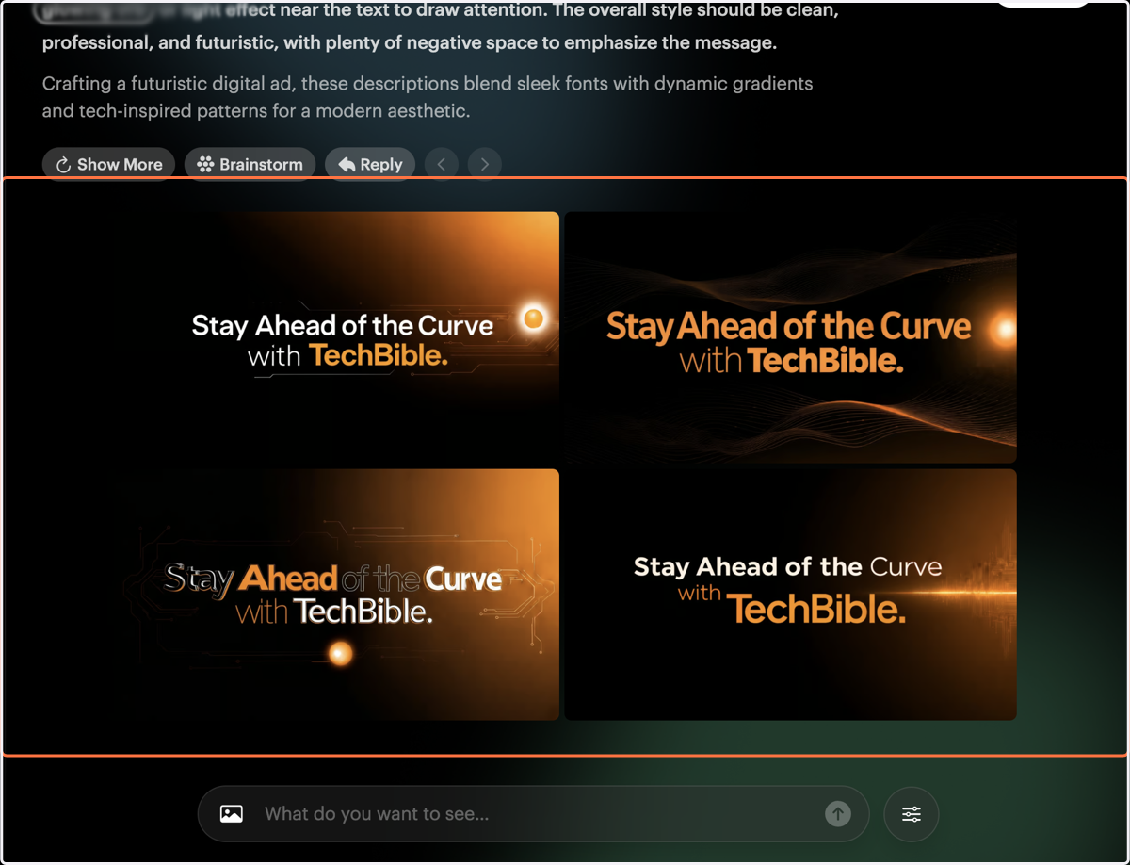This screenshot has width=1130, height=865.
Task: Click the image upload icon in prompt box
Action: 232,813
